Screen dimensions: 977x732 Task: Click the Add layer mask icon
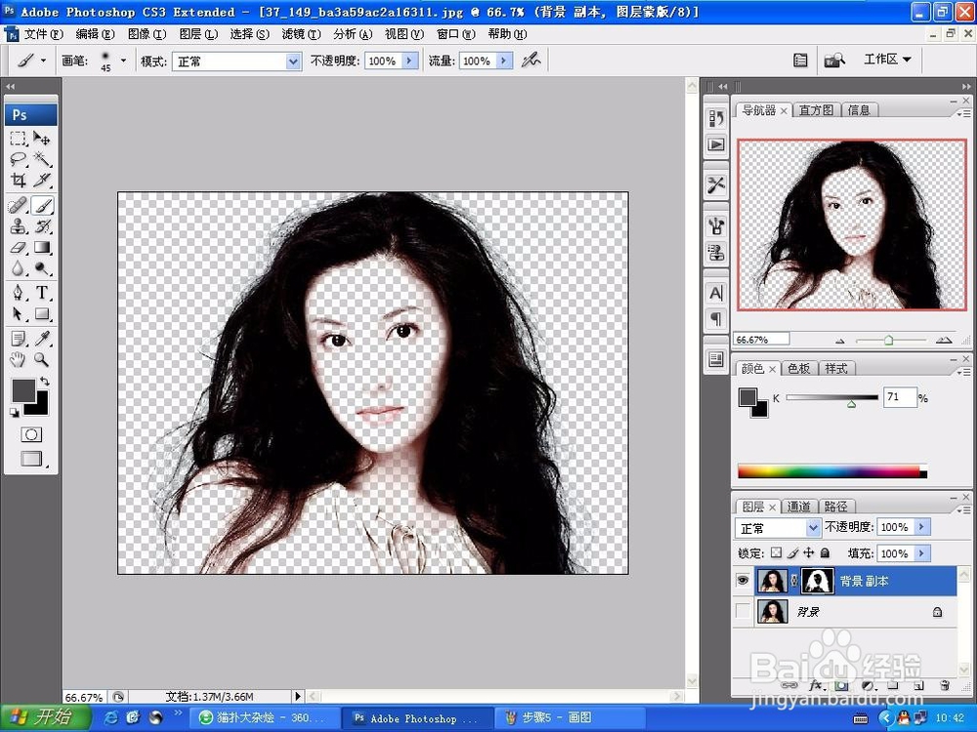click(x=840, y=685)
